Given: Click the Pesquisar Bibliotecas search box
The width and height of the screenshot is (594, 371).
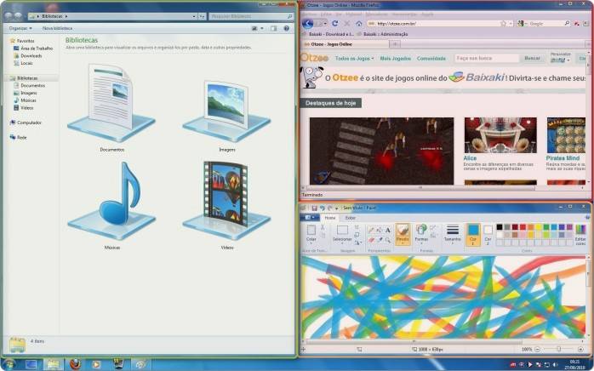Looking at the screenshot, I should 251,17.
